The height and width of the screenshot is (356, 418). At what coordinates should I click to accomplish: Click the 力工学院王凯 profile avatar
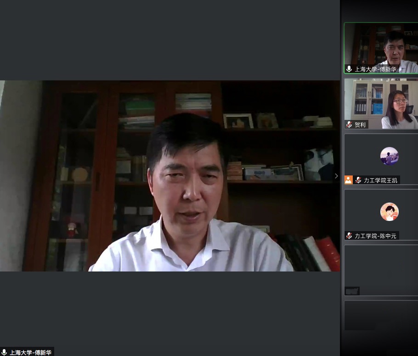[389, 156]
